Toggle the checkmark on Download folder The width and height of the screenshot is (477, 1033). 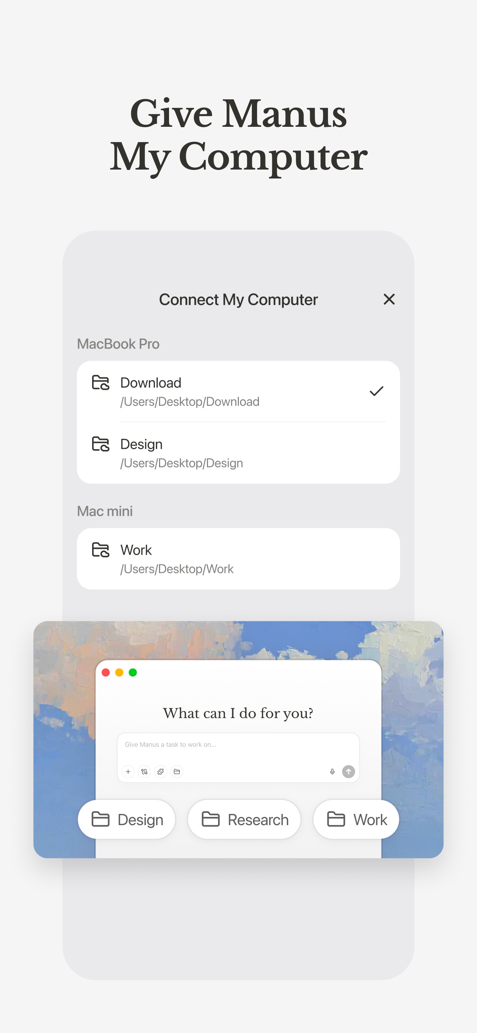tap(376, 391)
